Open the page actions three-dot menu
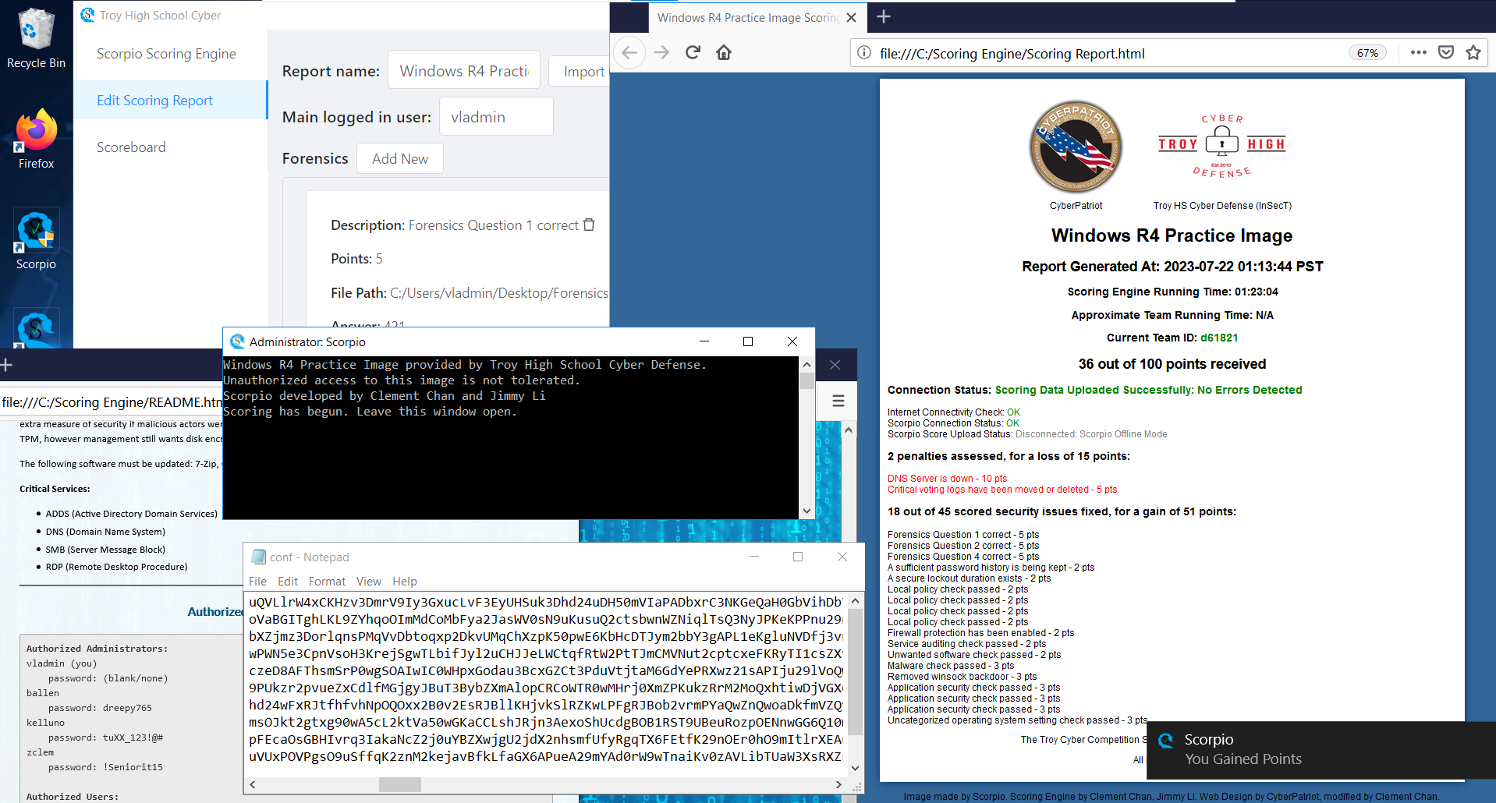Screen dimensions: 1496x803 (x=1419, y=52)
